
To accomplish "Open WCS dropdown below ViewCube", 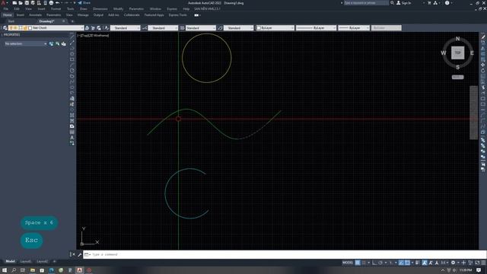I will point(457,77).
